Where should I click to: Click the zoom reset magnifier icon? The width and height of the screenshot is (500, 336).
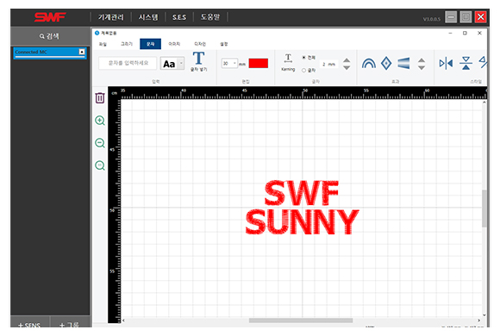(100, 165)
